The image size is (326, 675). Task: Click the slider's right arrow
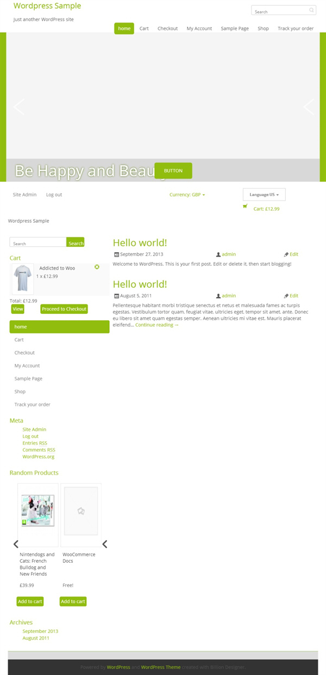pyautogui.click(x=308, y=107)
